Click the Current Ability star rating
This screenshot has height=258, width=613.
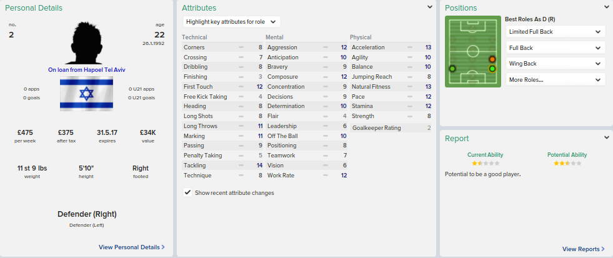[485, 163]
